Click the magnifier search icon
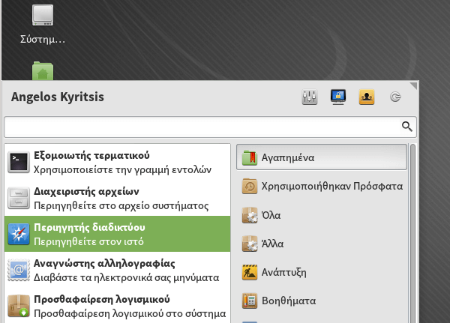The image size is (450, 323). 407,126
